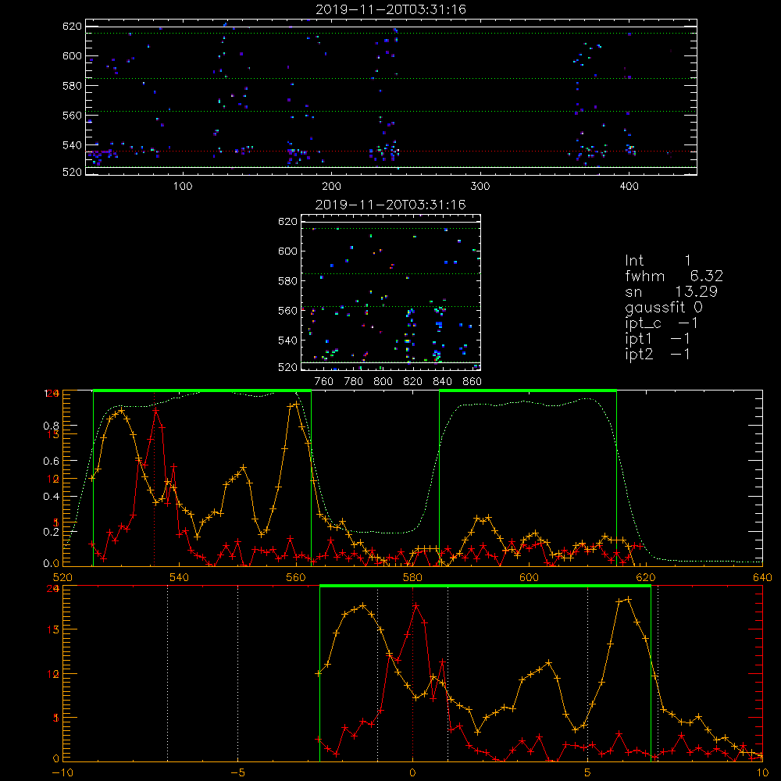Viewport: 781px width, 781px height.
Task: Click x-axis label 200 in top plot
Action: click(x=332, y=187)
